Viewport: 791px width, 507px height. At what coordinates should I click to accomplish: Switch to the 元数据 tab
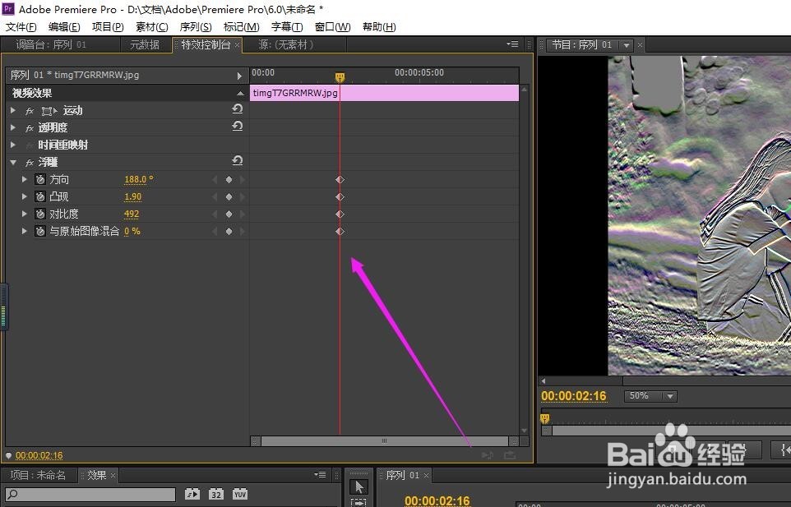click(x=144, y=45)
